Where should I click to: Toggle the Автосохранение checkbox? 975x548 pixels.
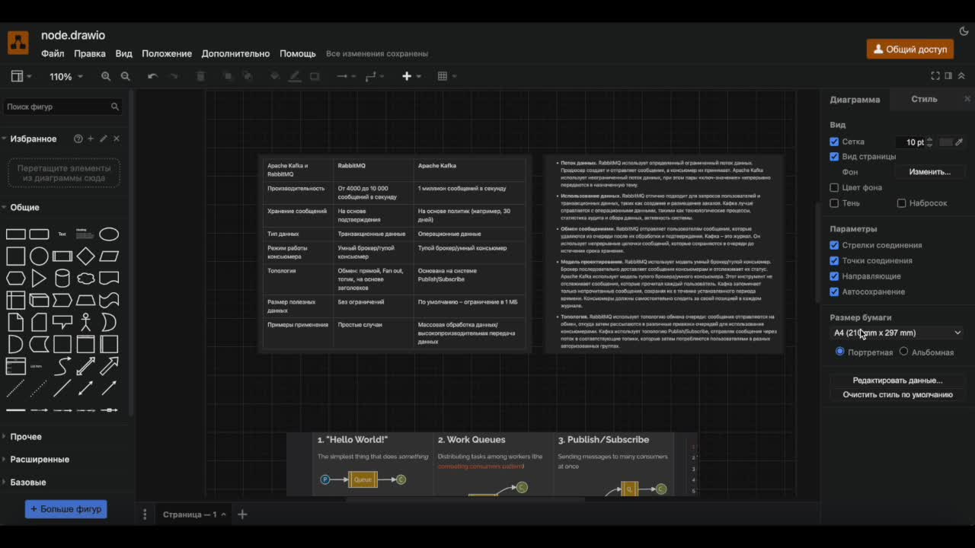click(834, 292)
